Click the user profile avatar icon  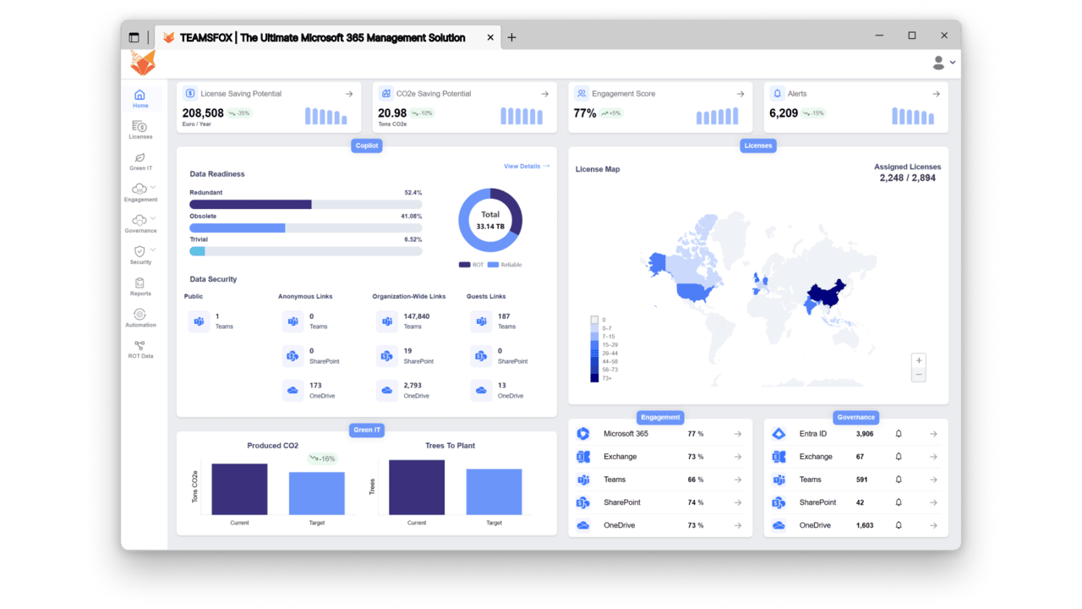coord(938,63)
